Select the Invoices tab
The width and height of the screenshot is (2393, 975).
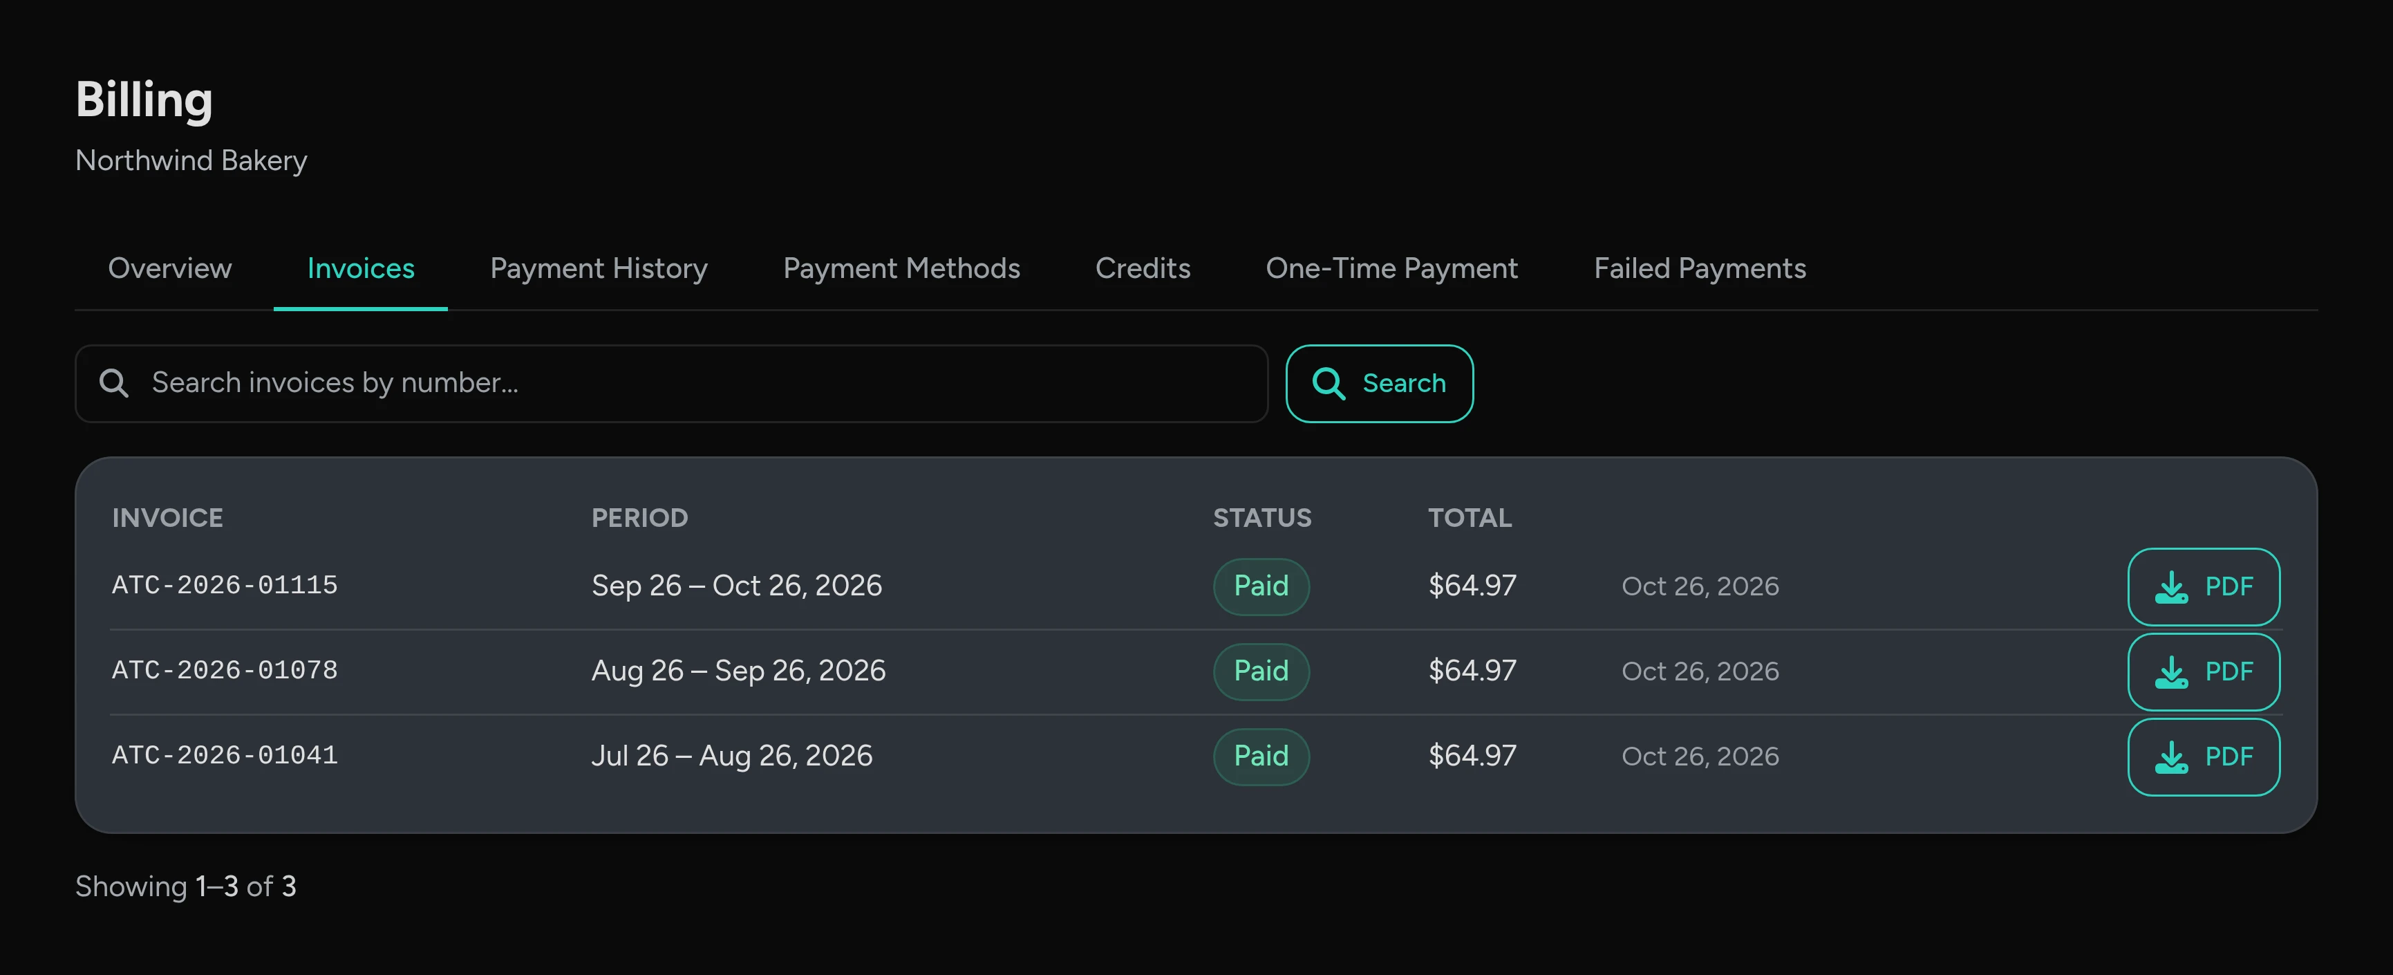coord(360,268)
